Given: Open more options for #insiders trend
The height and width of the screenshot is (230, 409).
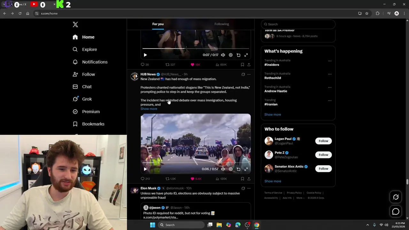Looking at the screenshot, I should pyautogui.click(x=330, y=61).
